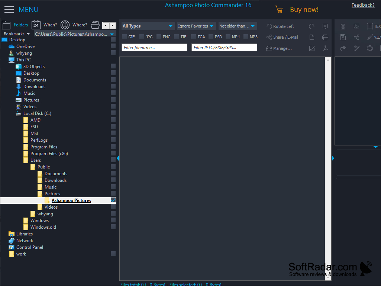Click the blank page new file icon

click(x=312, y=37)
